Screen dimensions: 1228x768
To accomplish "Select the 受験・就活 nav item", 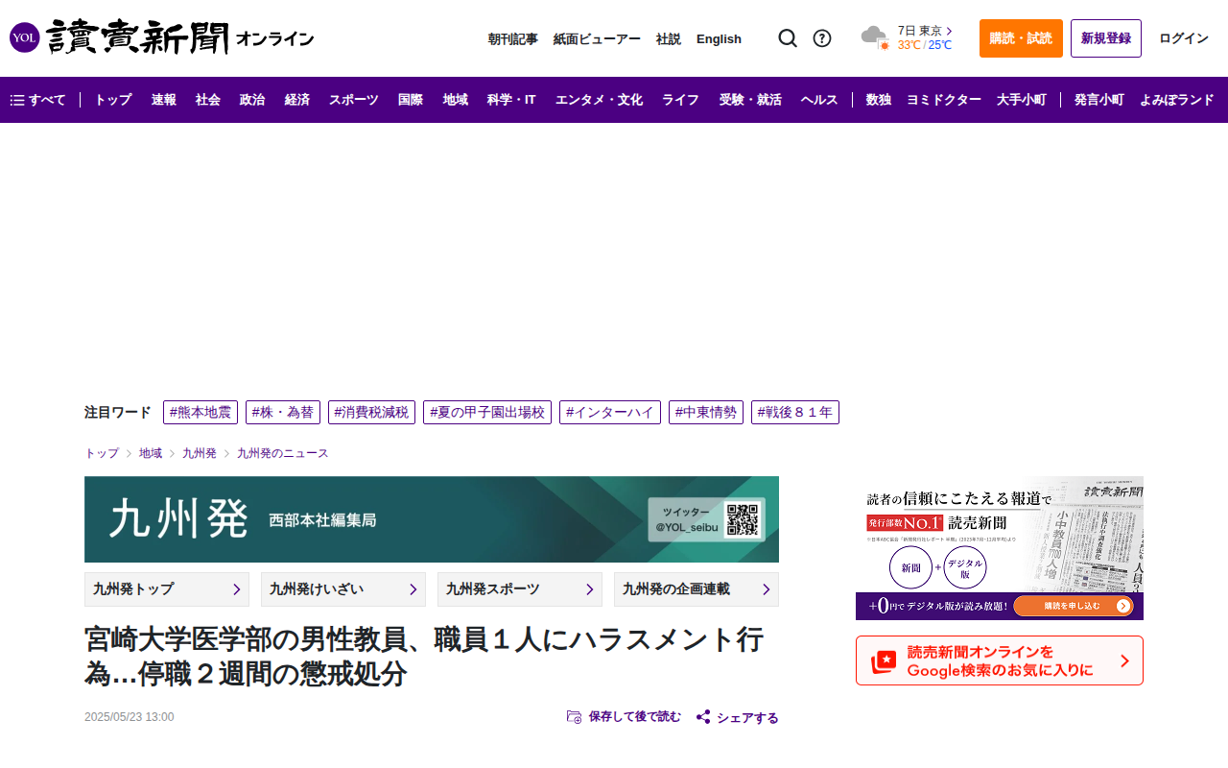I will tap(750, 100).
